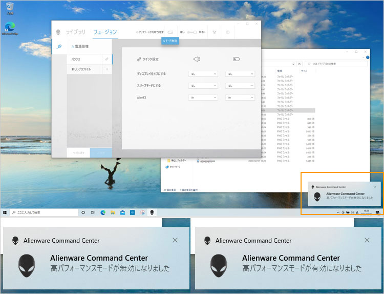The image size is (384, 294).
Task: Open the blue square app icon on the taskbar
Action: pos(133,212)
